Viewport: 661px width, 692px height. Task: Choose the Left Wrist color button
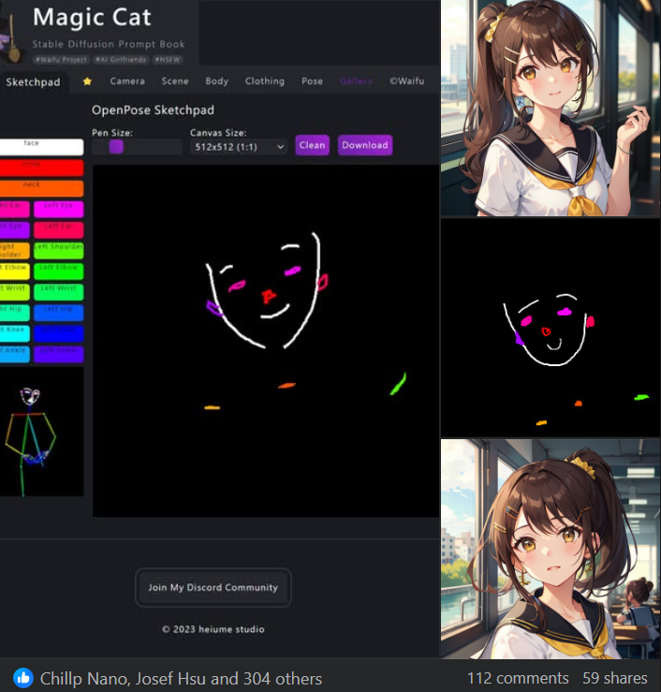59,291
